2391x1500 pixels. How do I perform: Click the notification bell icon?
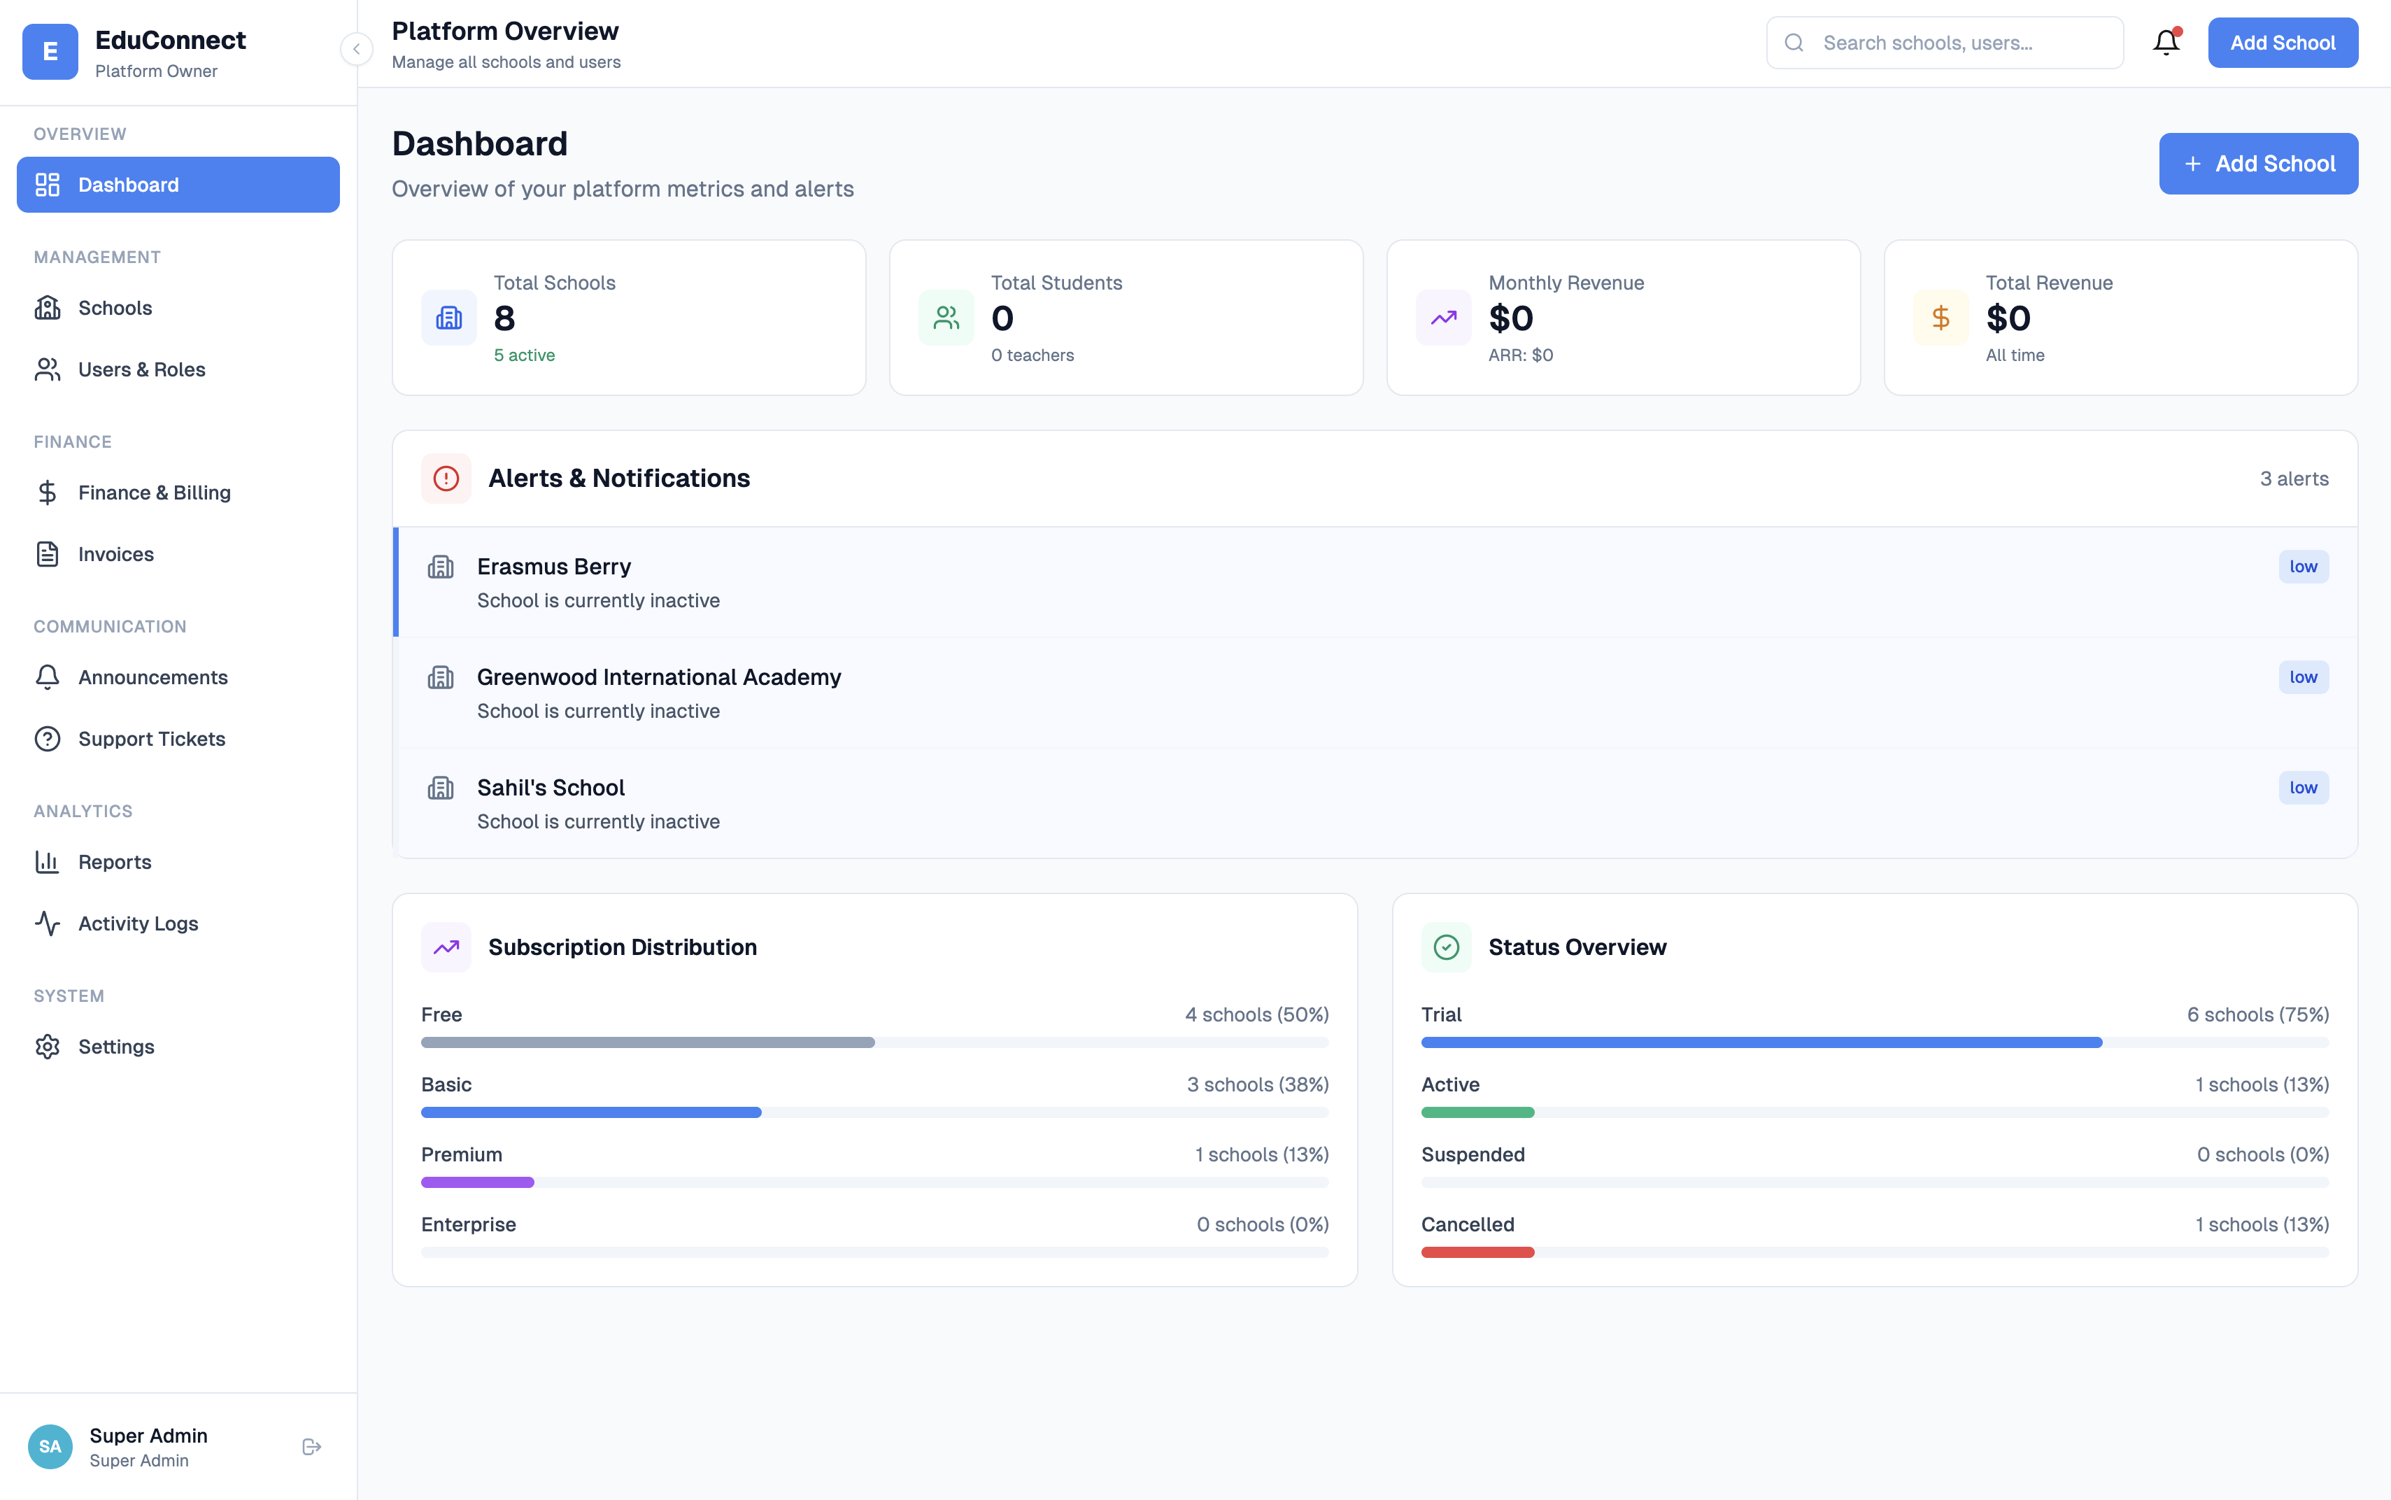(x=2166, y=43)
